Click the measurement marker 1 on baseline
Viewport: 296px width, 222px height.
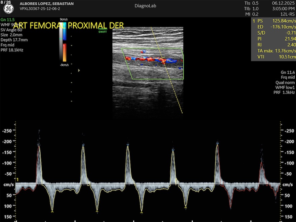pos(17,180)
